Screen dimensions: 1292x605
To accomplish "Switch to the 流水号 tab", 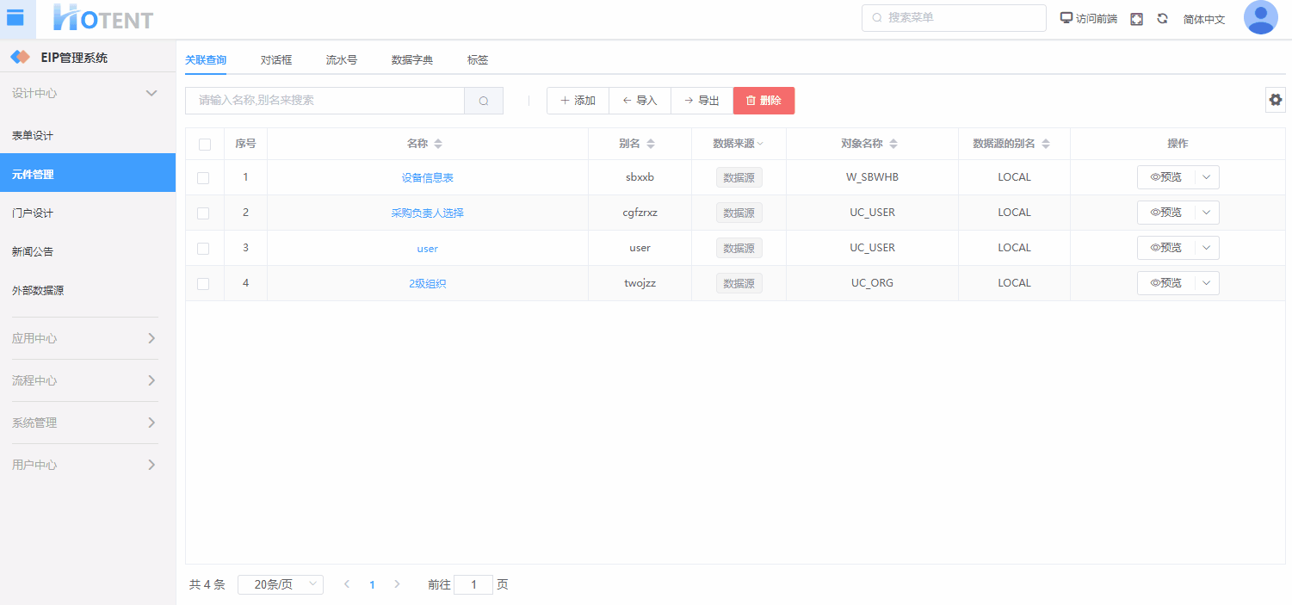I will (341, 60).
